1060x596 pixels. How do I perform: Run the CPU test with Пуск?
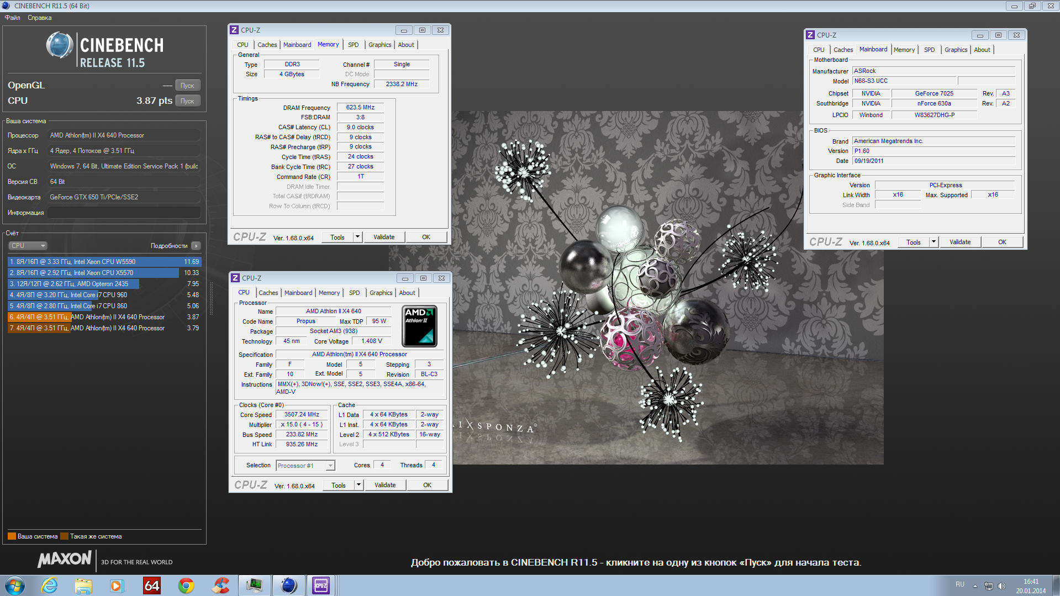187,101
